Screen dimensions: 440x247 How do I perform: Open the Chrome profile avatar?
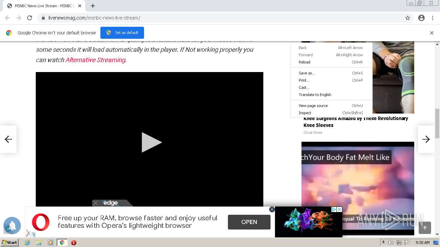[x=421, y=18]
